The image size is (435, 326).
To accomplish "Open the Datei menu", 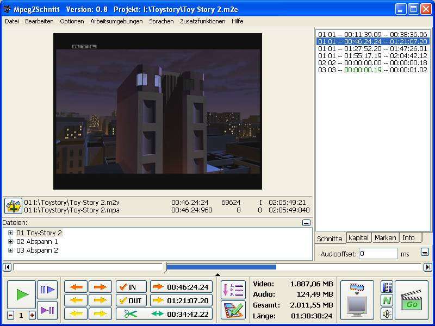I will (x=12, y=21).
